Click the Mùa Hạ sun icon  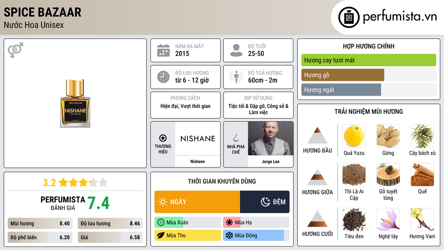[x=229, y=223]
